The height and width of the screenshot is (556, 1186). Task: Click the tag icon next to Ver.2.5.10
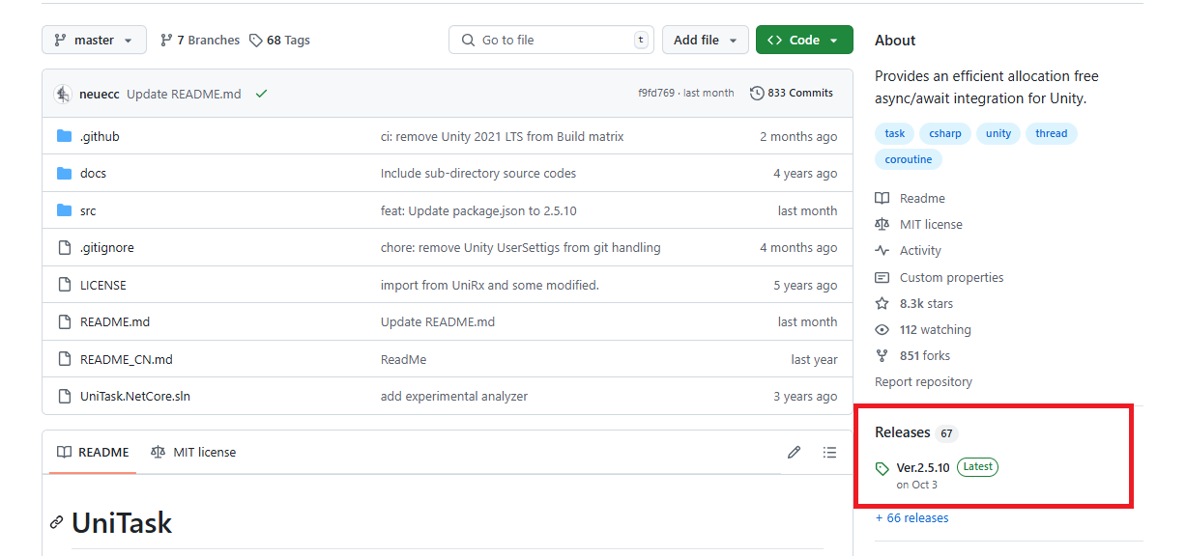point(882,468)
